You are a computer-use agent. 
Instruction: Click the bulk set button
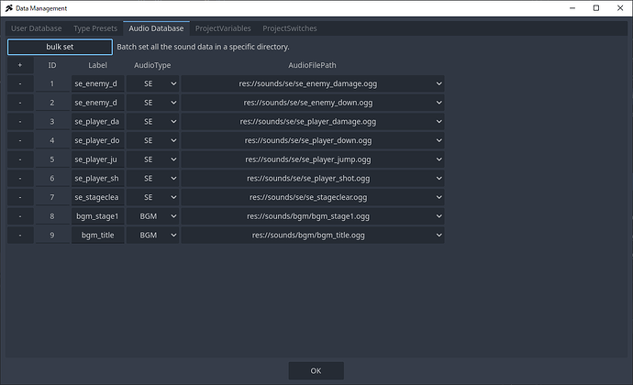coord(60,47)
